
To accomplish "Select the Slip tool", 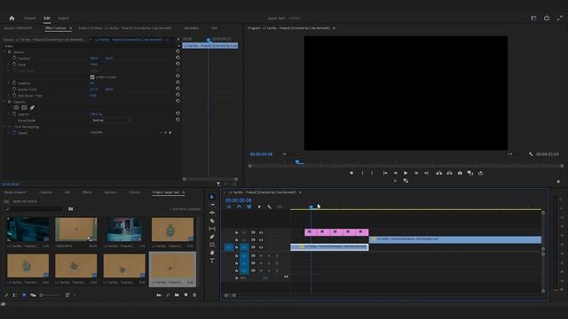I will [x=212, y=229].
